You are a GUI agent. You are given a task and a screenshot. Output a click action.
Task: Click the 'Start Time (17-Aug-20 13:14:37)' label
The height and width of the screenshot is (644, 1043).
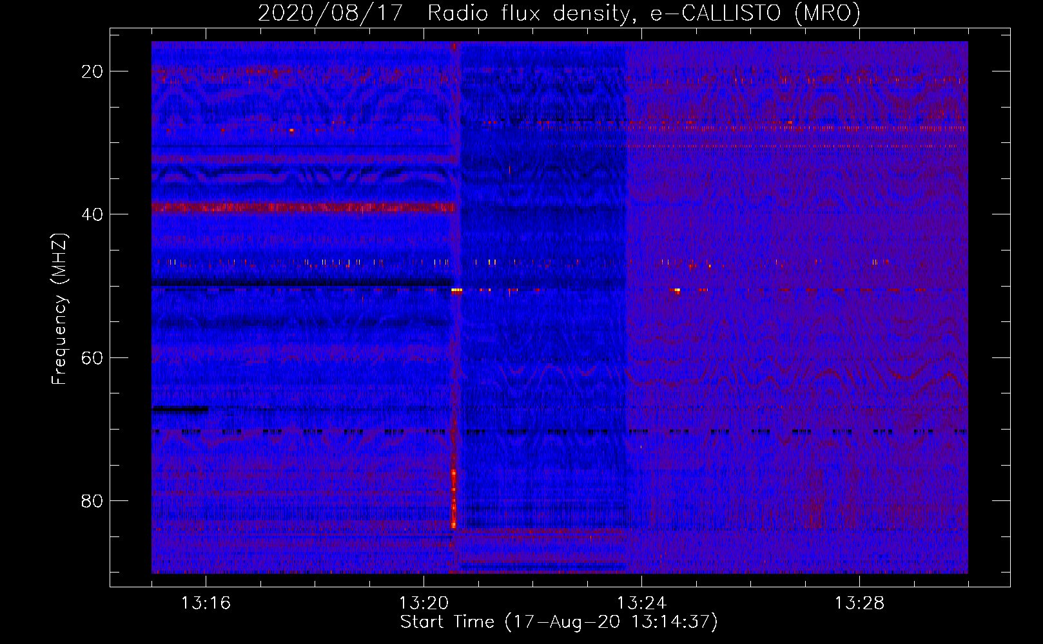559,622
